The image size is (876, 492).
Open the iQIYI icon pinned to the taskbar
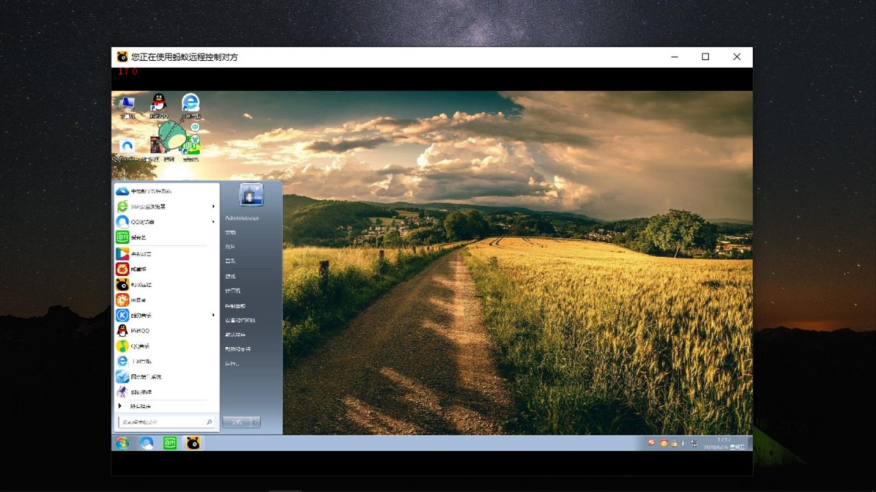[170, 443]
